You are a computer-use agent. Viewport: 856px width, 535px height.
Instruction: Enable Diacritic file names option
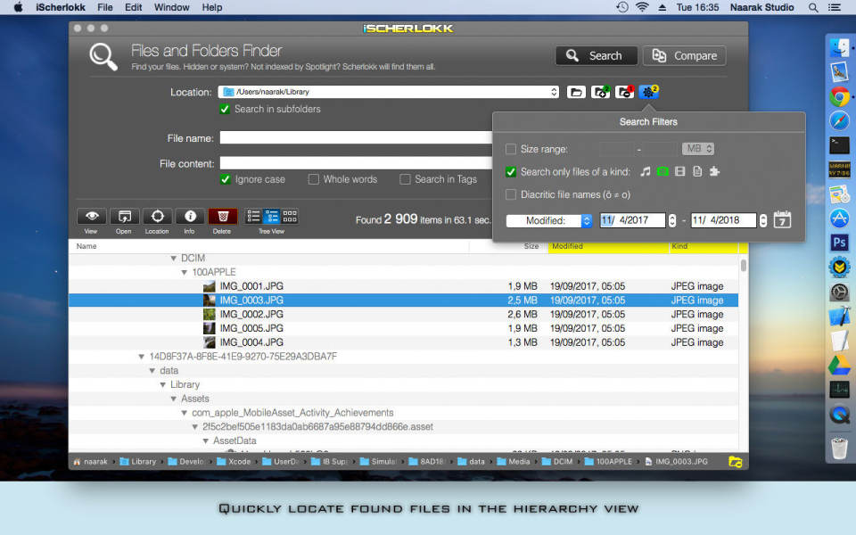point(511,194)
